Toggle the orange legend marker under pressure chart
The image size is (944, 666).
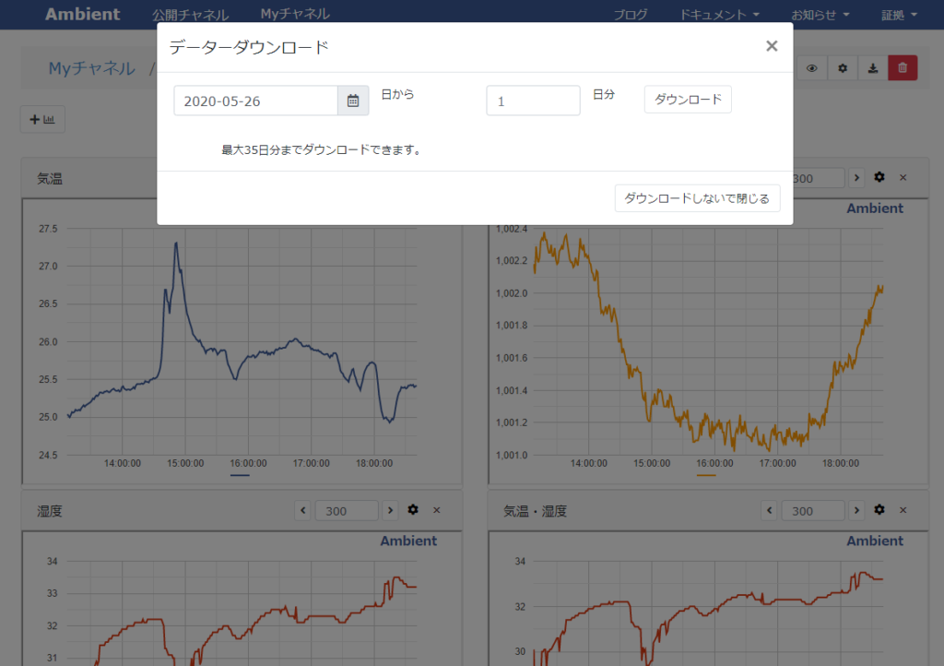706,475
